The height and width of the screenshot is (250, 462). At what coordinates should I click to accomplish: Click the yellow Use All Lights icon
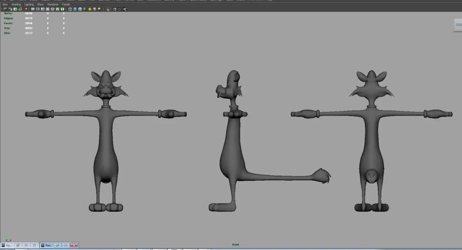(90, 9)
